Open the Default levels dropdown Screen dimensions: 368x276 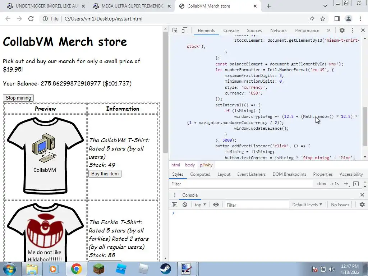[x=307, y=204]
